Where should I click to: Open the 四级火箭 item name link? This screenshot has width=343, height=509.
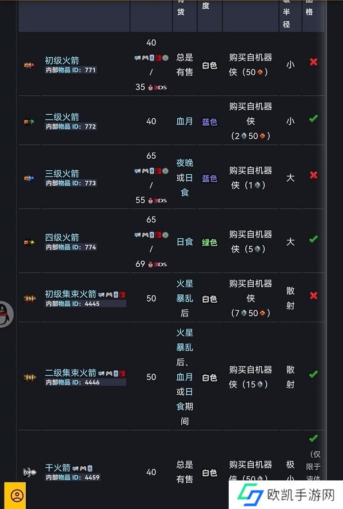click(62, 237)
